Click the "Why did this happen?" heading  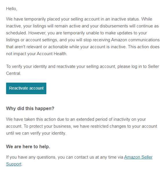point(30,108)
